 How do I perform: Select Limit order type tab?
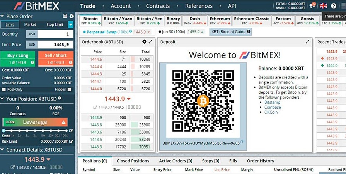[x=10, y=24]
